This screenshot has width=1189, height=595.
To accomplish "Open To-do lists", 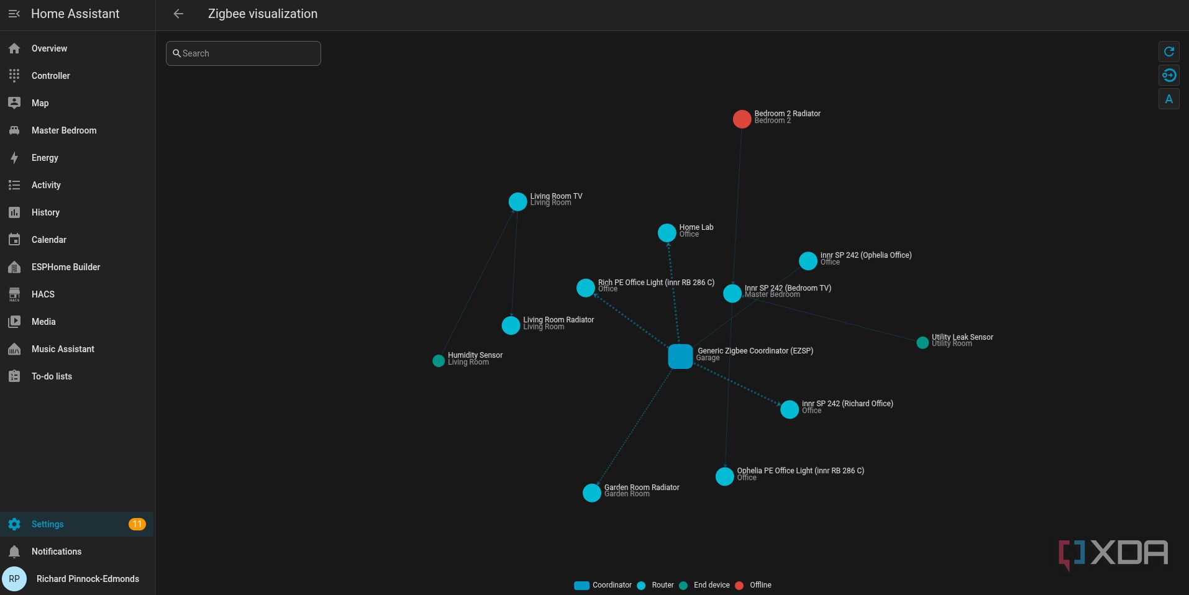I will point(77,376).
